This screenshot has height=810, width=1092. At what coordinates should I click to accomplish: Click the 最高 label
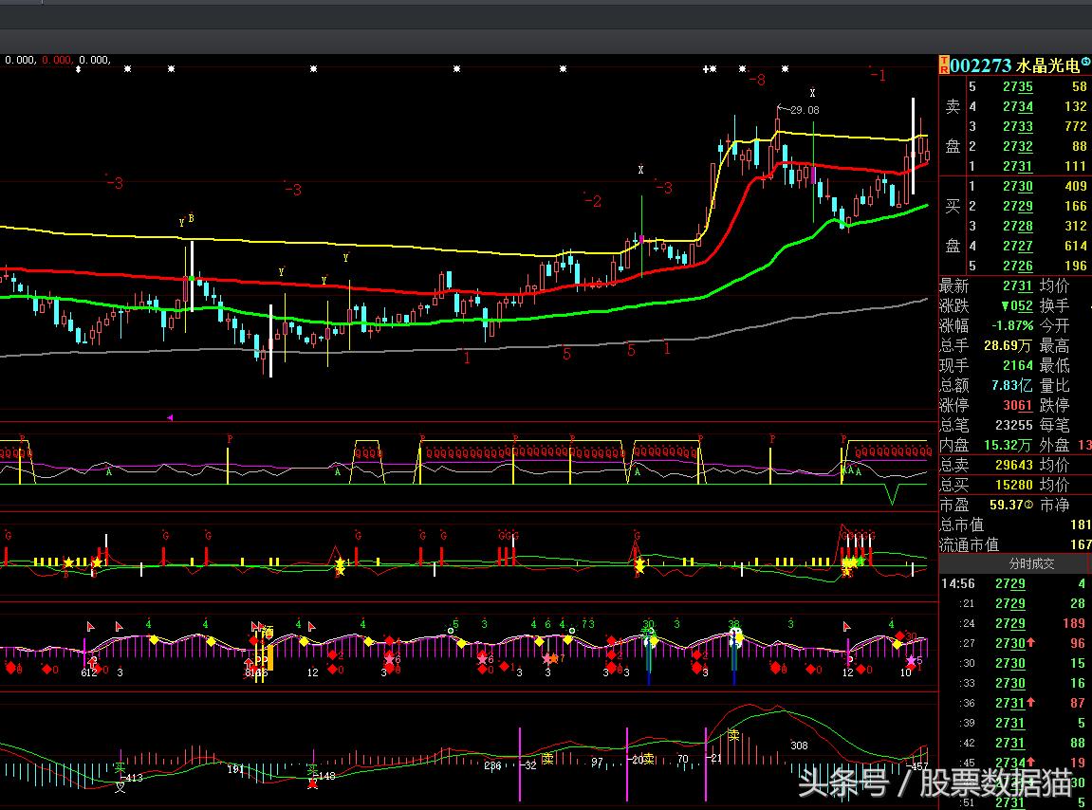pyautogui.click(x=1054, y=345)
